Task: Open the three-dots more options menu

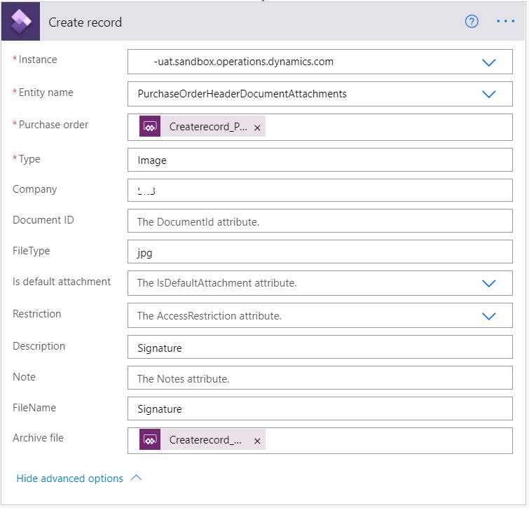Action: (x=505, y=21)
